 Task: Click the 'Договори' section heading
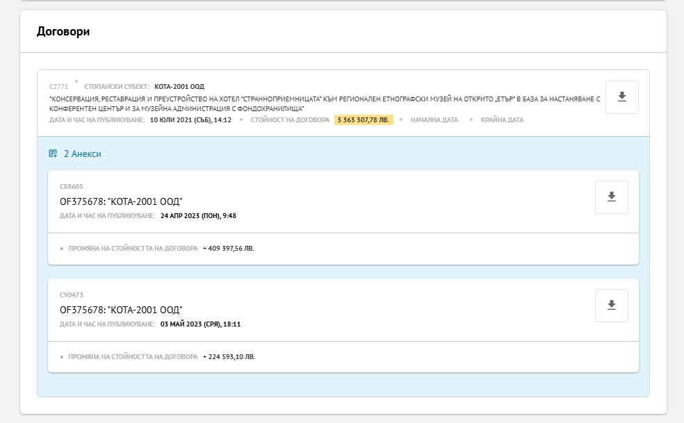click(63, 32)
